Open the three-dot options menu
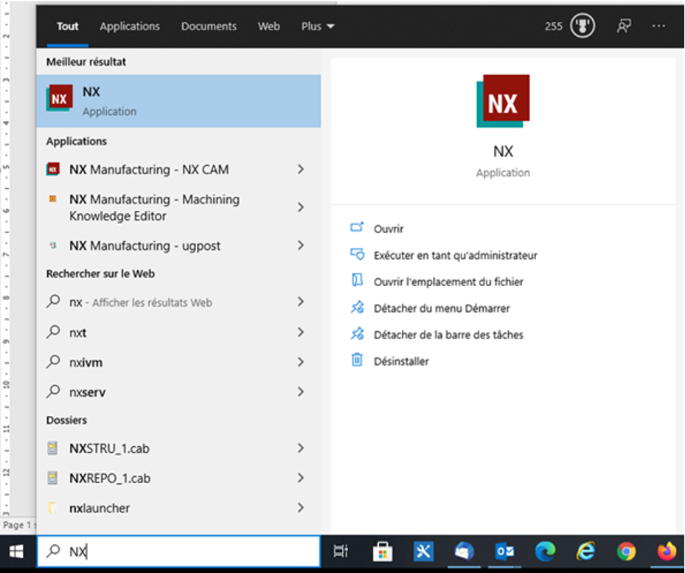685x573 pixels. pos(658,26)
